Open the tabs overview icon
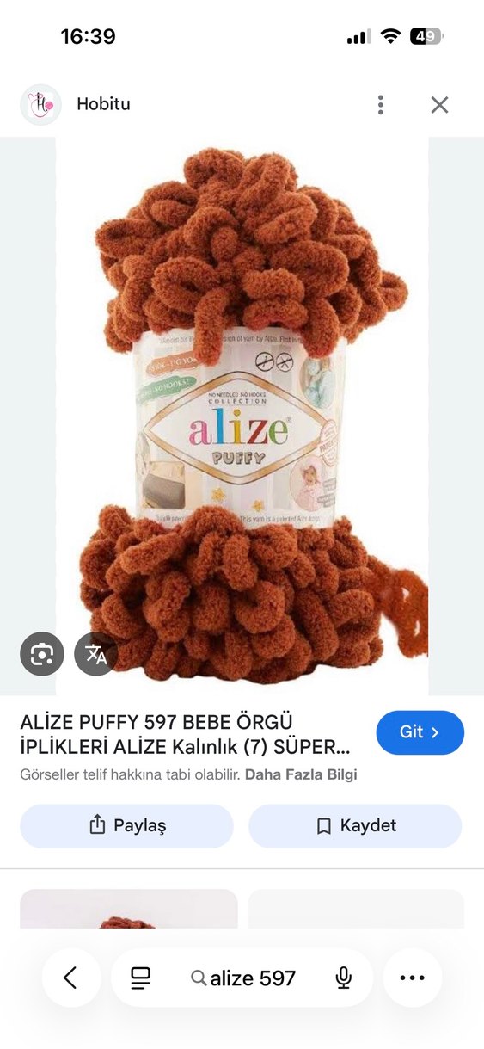Viewport: 484px width, 1049px height. click(140, 978)
